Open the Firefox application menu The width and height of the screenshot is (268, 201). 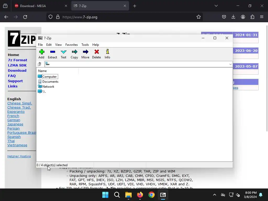point(262,17)
